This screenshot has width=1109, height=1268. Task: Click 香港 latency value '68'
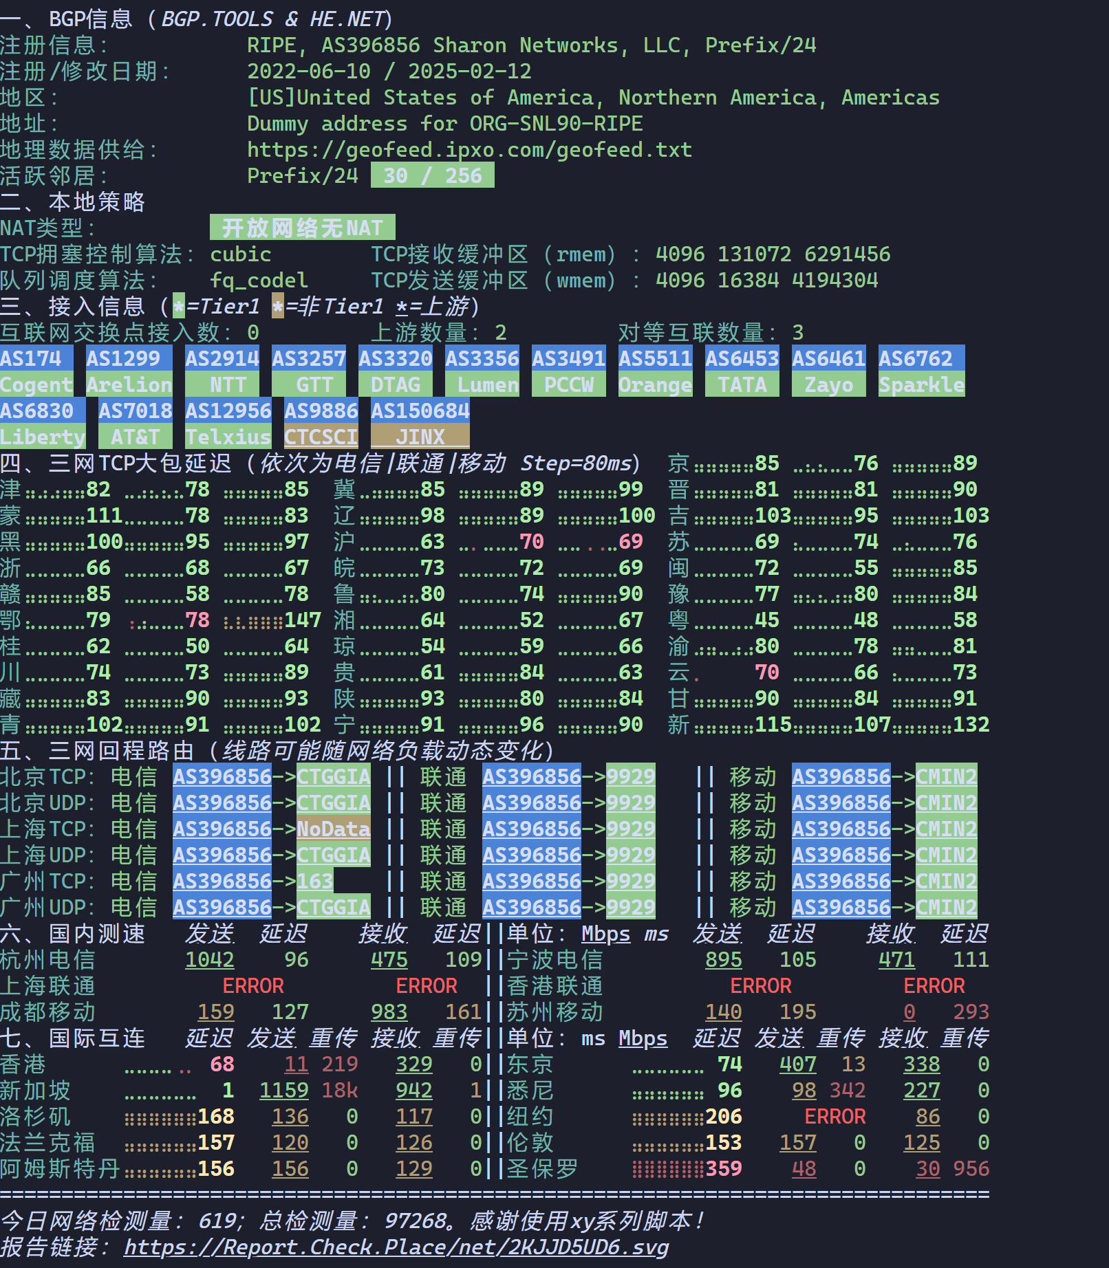(222, 1064)
